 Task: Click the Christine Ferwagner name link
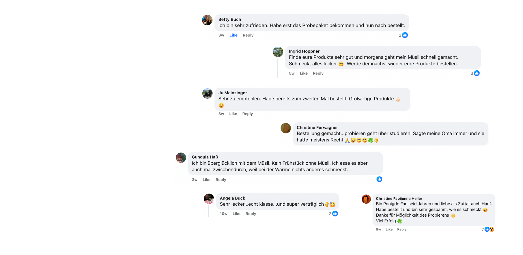[x=317, y=127]
